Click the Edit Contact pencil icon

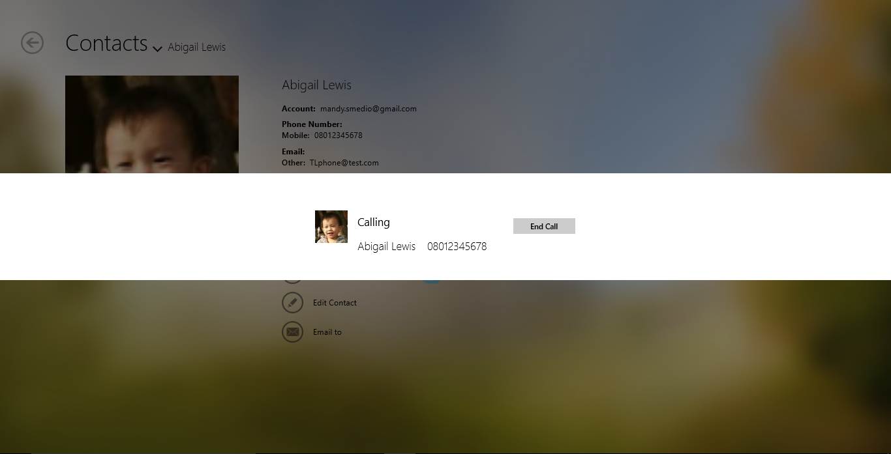(x=292, y=303)
